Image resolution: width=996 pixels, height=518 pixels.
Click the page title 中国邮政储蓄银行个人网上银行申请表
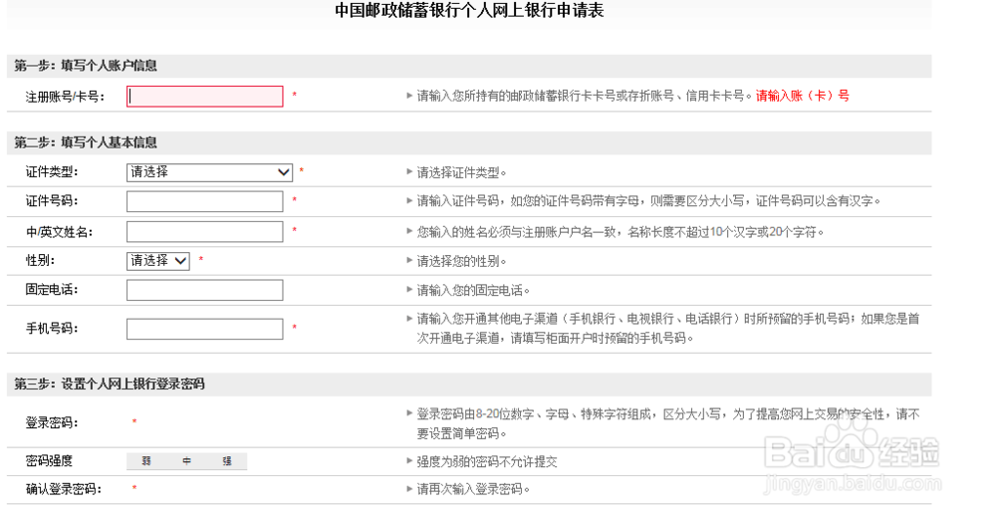469,10
